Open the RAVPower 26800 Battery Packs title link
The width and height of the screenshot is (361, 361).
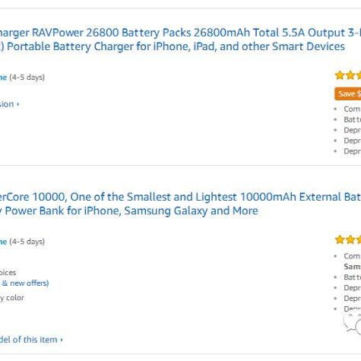pyautogui.click(x=180, y=33)
